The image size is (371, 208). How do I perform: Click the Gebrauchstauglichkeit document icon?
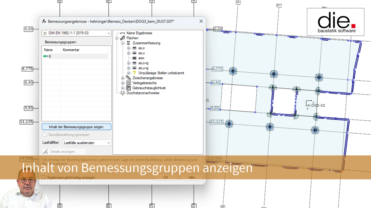[x=129, y=88]
